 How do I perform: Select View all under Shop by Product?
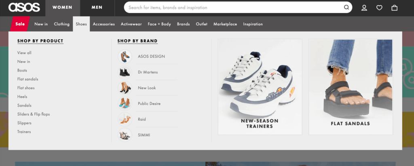[24, 53]
